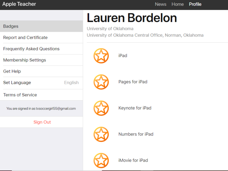Click the Apple Teacher title
Viewport: 228px width, 171px height.
[19, 4]
